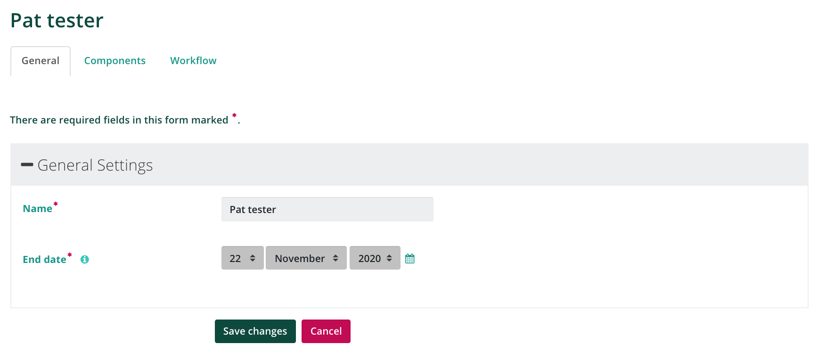Open the 2020 year dropdown
The image size is (818, 361).
point(375,258)
